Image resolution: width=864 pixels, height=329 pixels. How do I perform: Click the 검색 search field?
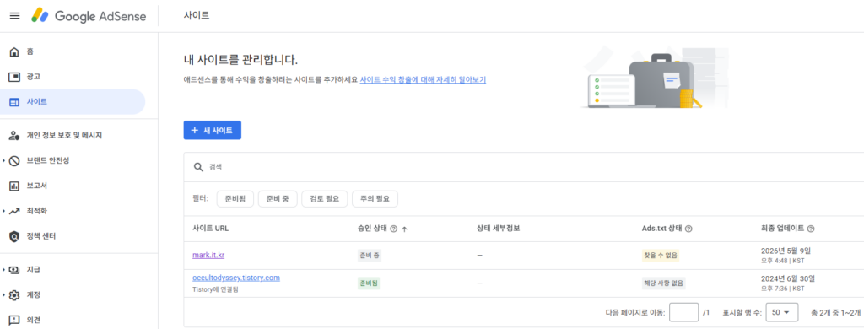(523, 166)
